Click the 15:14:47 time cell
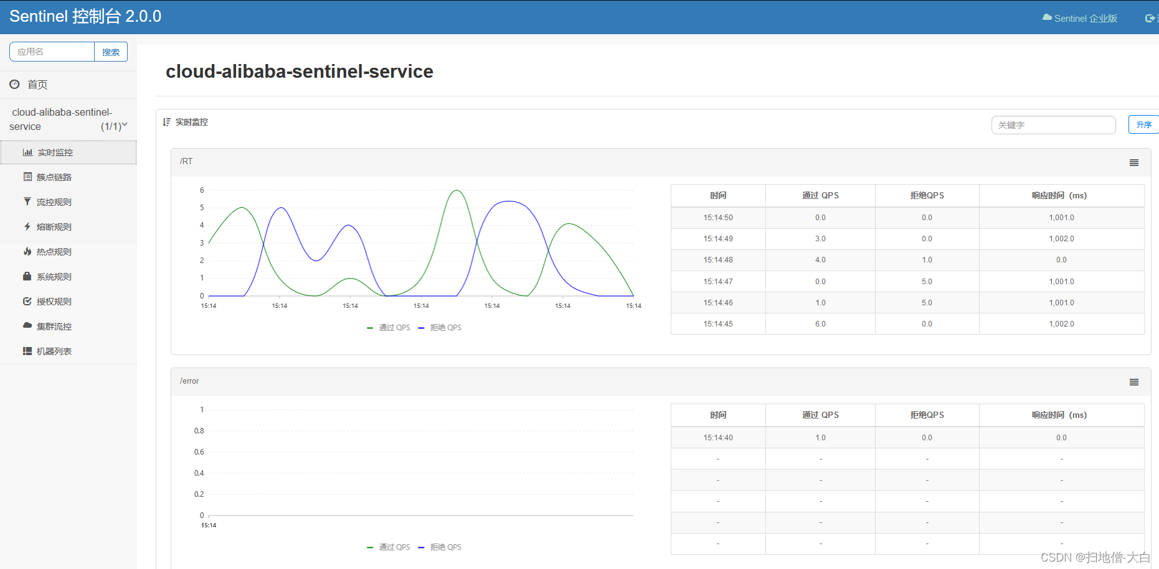 pos(718,282)
